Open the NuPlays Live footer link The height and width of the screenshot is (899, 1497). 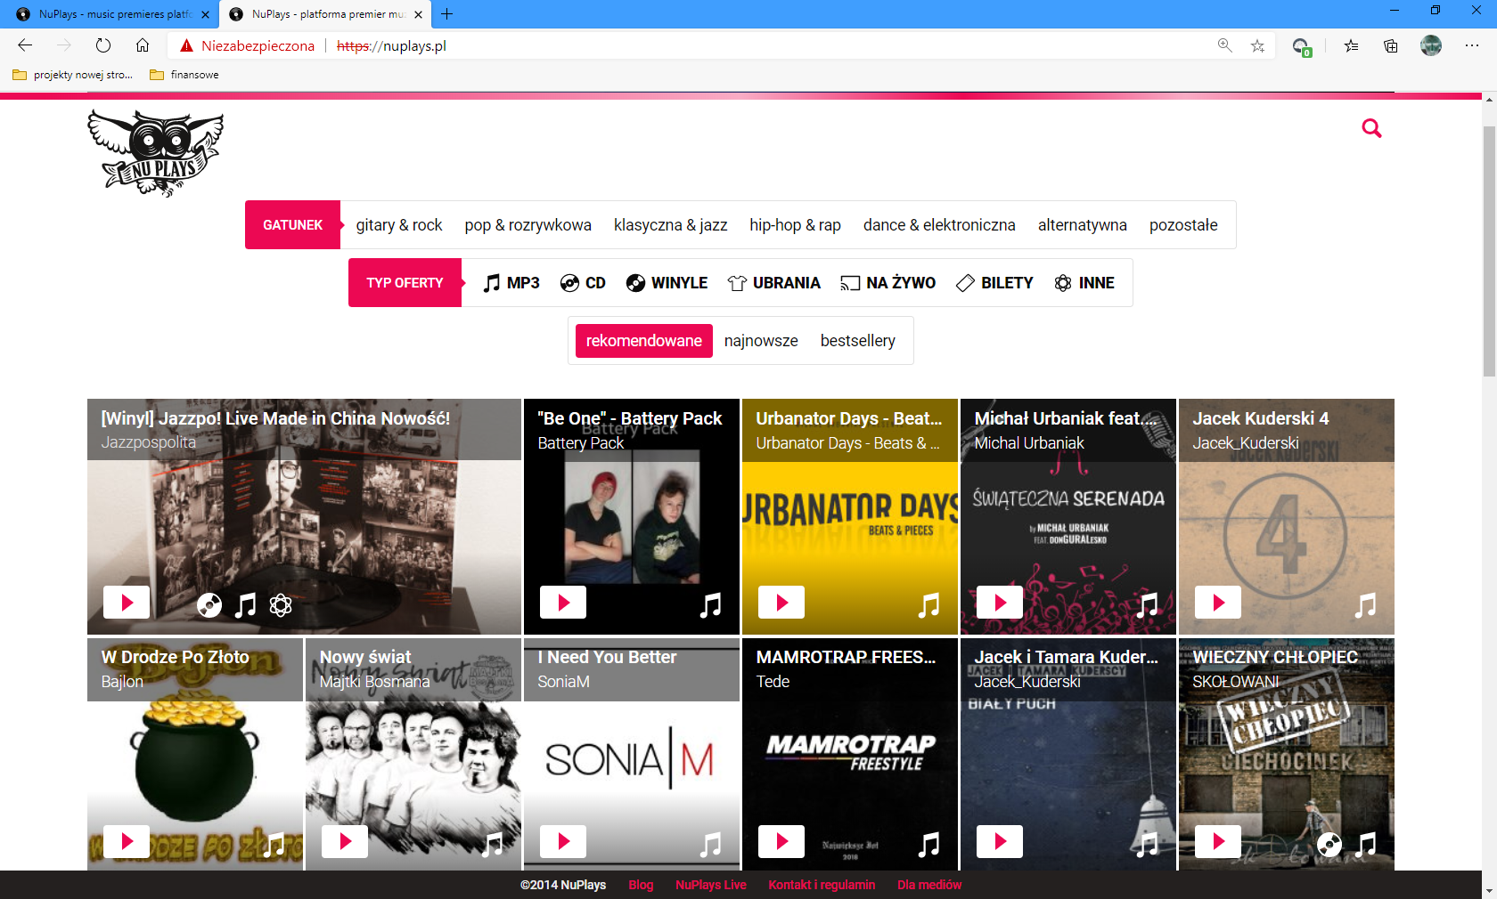pos(710,885)
